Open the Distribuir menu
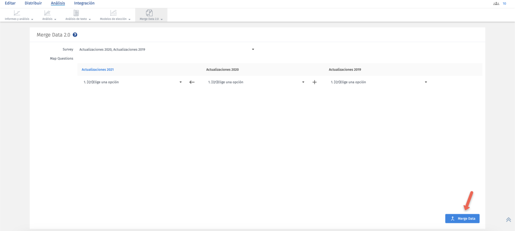 [33, 3]
